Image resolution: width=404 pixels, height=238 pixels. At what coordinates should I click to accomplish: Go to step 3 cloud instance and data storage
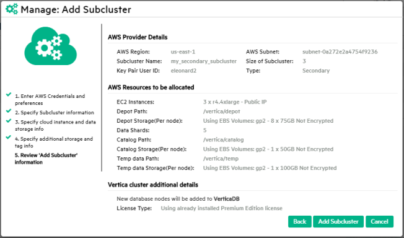click(x=55, y=125)
